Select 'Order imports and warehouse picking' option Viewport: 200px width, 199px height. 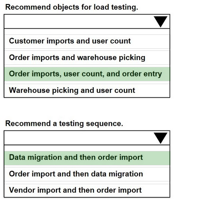87,58
